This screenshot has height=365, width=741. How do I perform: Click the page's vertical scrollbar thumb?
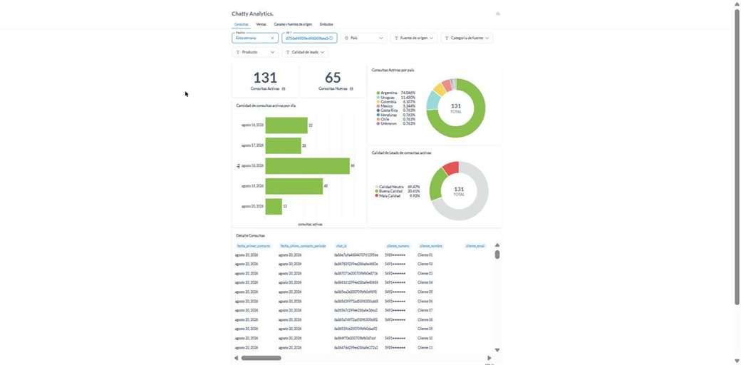[x=737, y=157]
